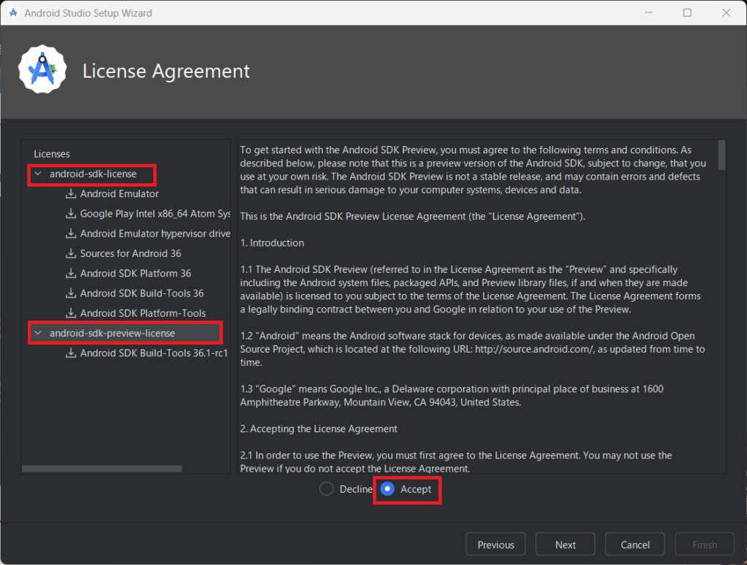Go back with the Previous button

pyautogui.click(x=495, y=545)
